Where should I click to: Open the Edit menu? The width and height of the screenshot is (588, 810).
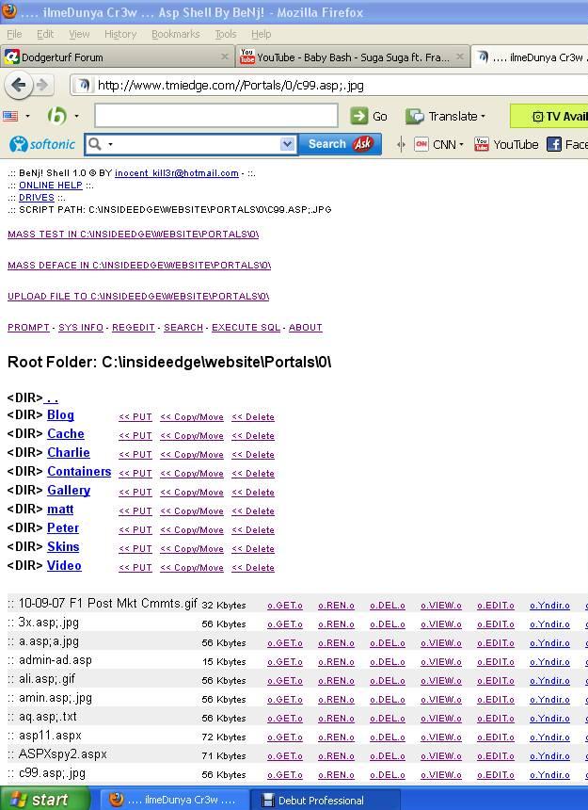coord(45,34)
